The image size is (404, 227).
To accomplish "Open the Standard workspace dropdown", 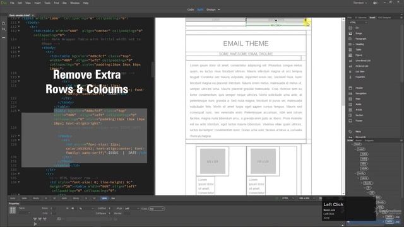I will click(x=360, y=3).
